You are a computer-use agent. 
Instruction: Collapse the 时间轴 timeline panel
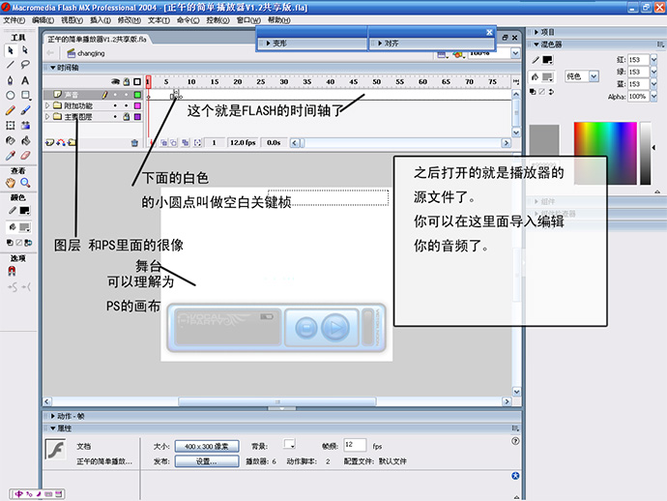click(53, 68)
